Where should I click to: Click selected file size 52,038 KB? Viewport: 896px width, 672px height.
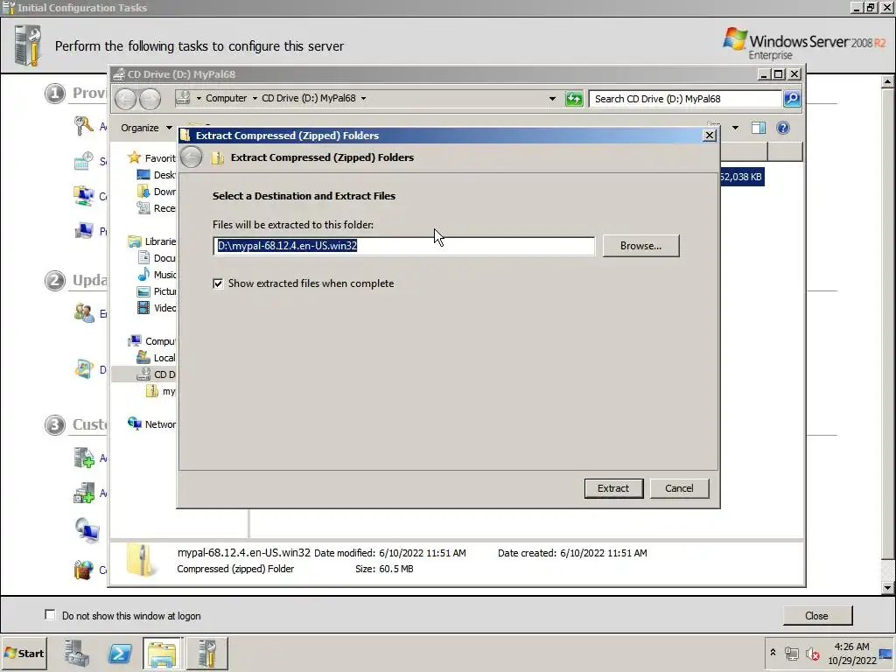742,177
